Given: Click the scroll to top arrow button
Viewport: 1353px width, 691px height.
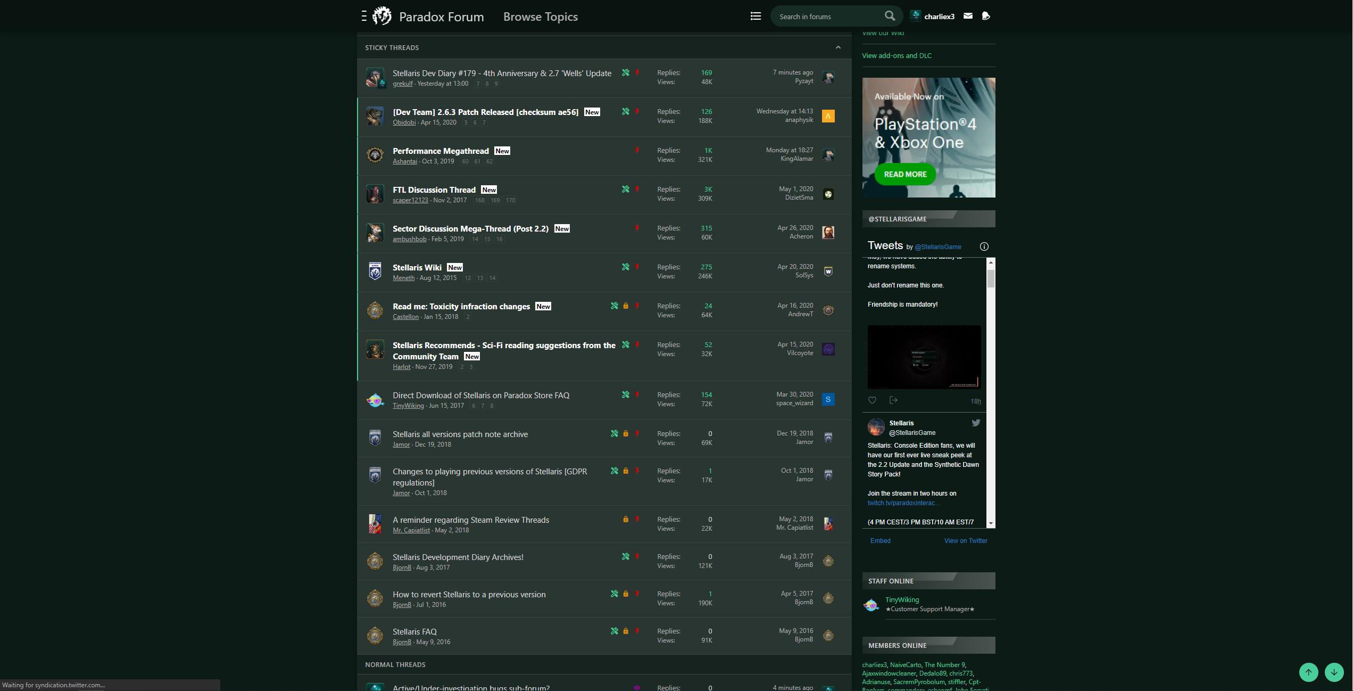Looking at the screenshot, I should pyautogui.click(x=1308, y=672).
